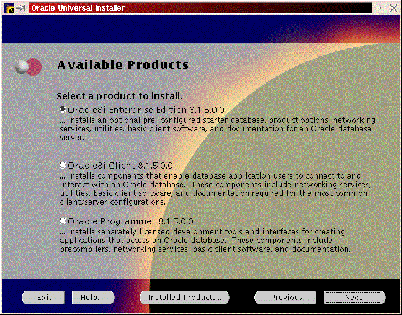Pick the Oracle Programmer 8.1.5.0.0 radio button
The height and width of the screenshot is (315, 402).
[x=62, y=221]
